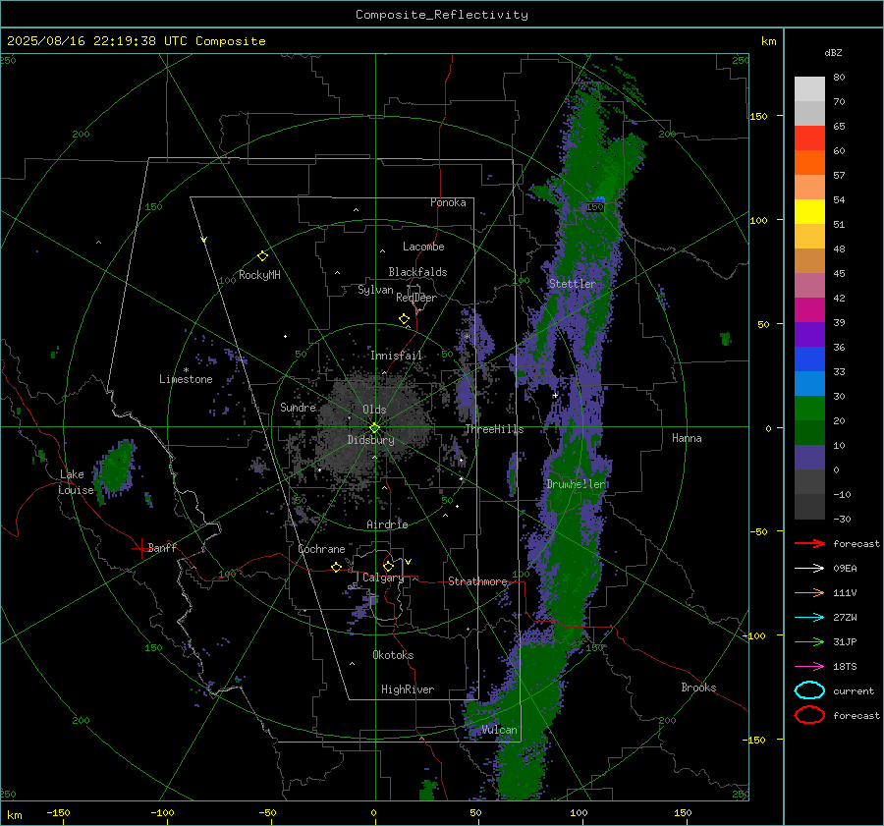Select the royal blue swatch in dBZ legend
The width and height of the screenshot is (884, 826).
click(x=809, y=359)
